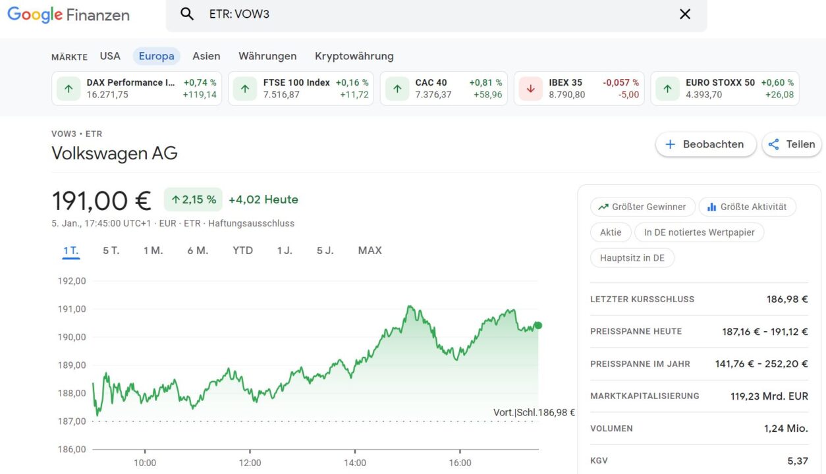Click the plus icon on Beobachten button
Viewport: 826px width, 474px height.
pyautogui.click(x=670, y=144)
